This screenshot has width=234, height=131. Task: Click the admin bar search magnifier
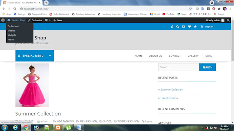(x=228, y=20)
